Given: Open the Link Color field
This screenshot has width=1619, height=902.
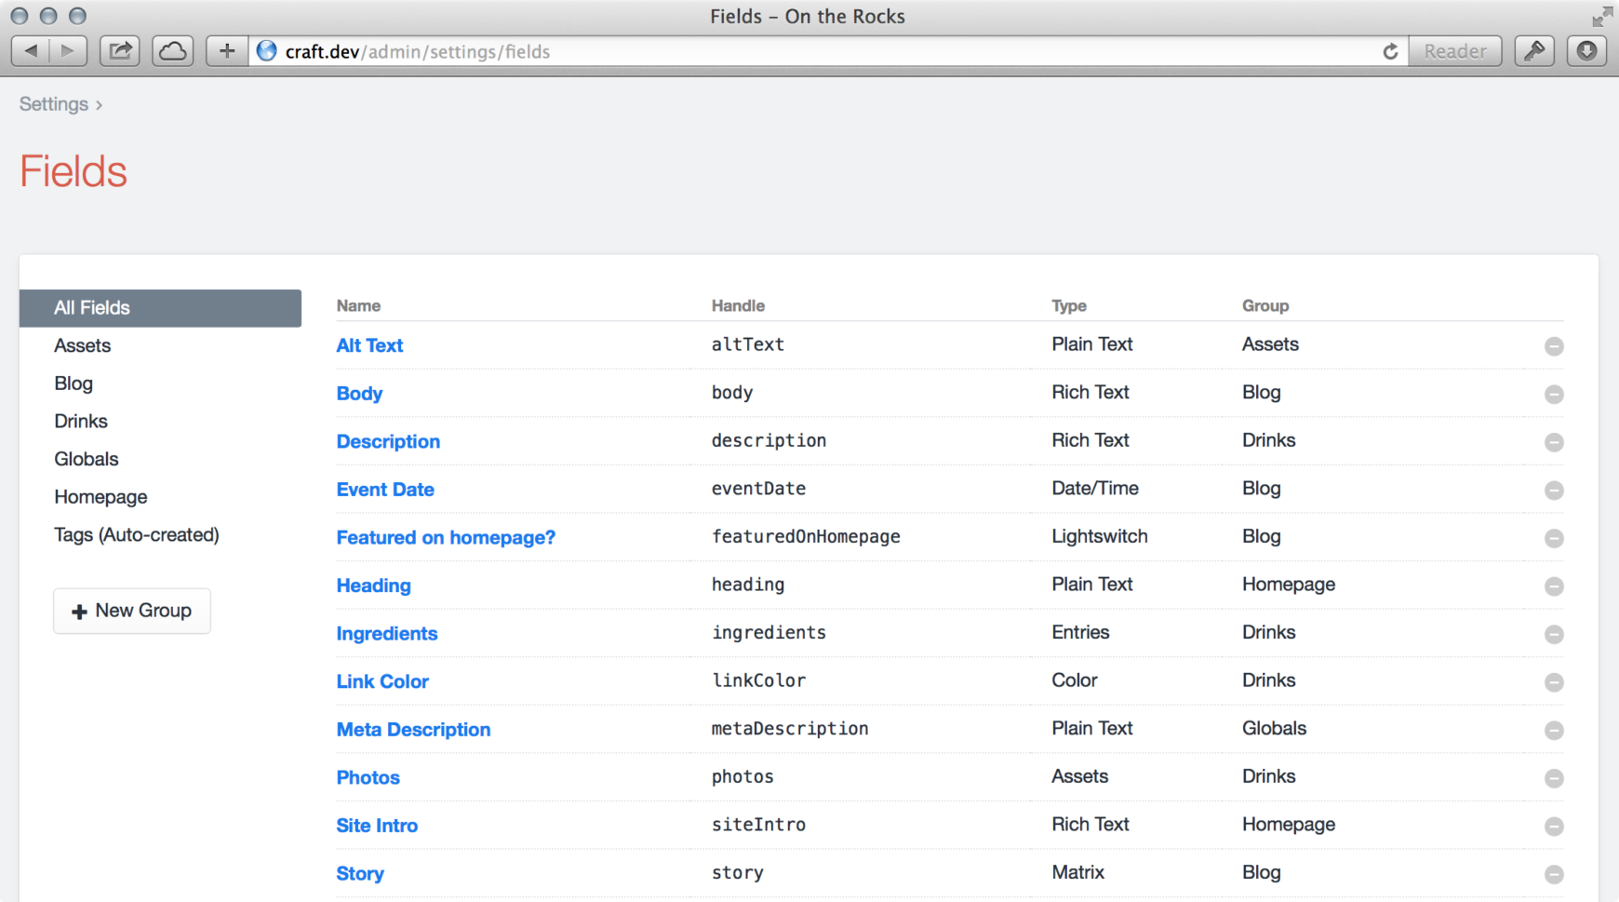Looking at the screenshot, I should point(382,681).
